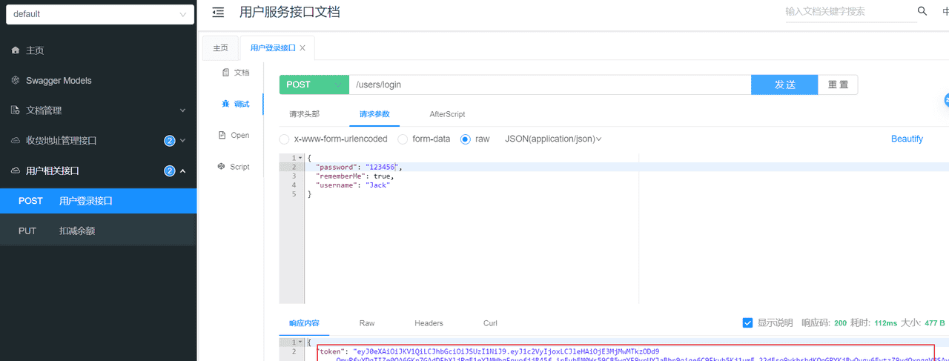
Task: Click the search magnifier icon
Action: (922, 11)
